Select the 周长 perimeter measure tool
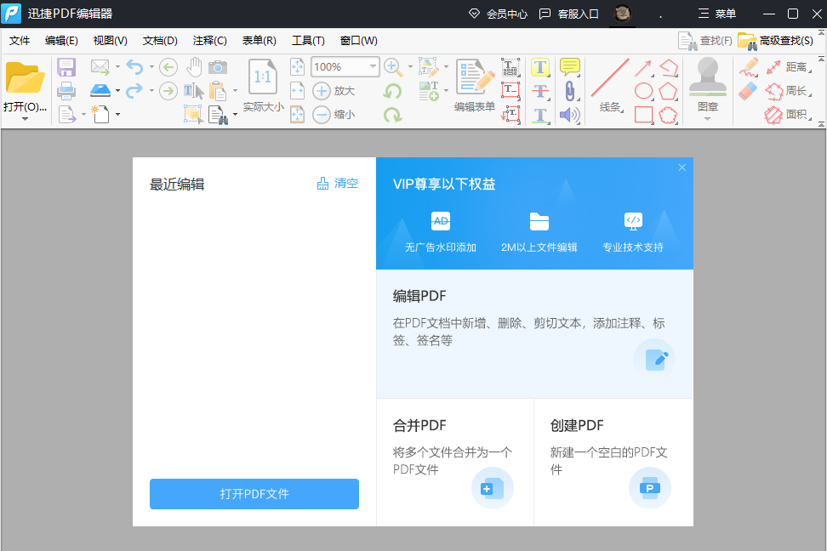827x551 pixels. coord(789,91)
